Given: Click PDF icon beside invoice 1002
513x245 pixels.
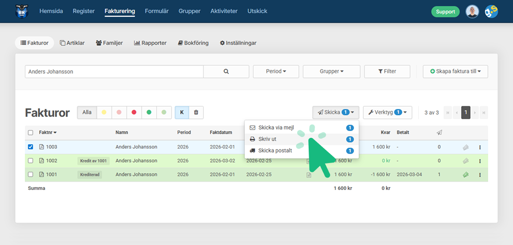Looking at the screenshot, I should [41, 161].
